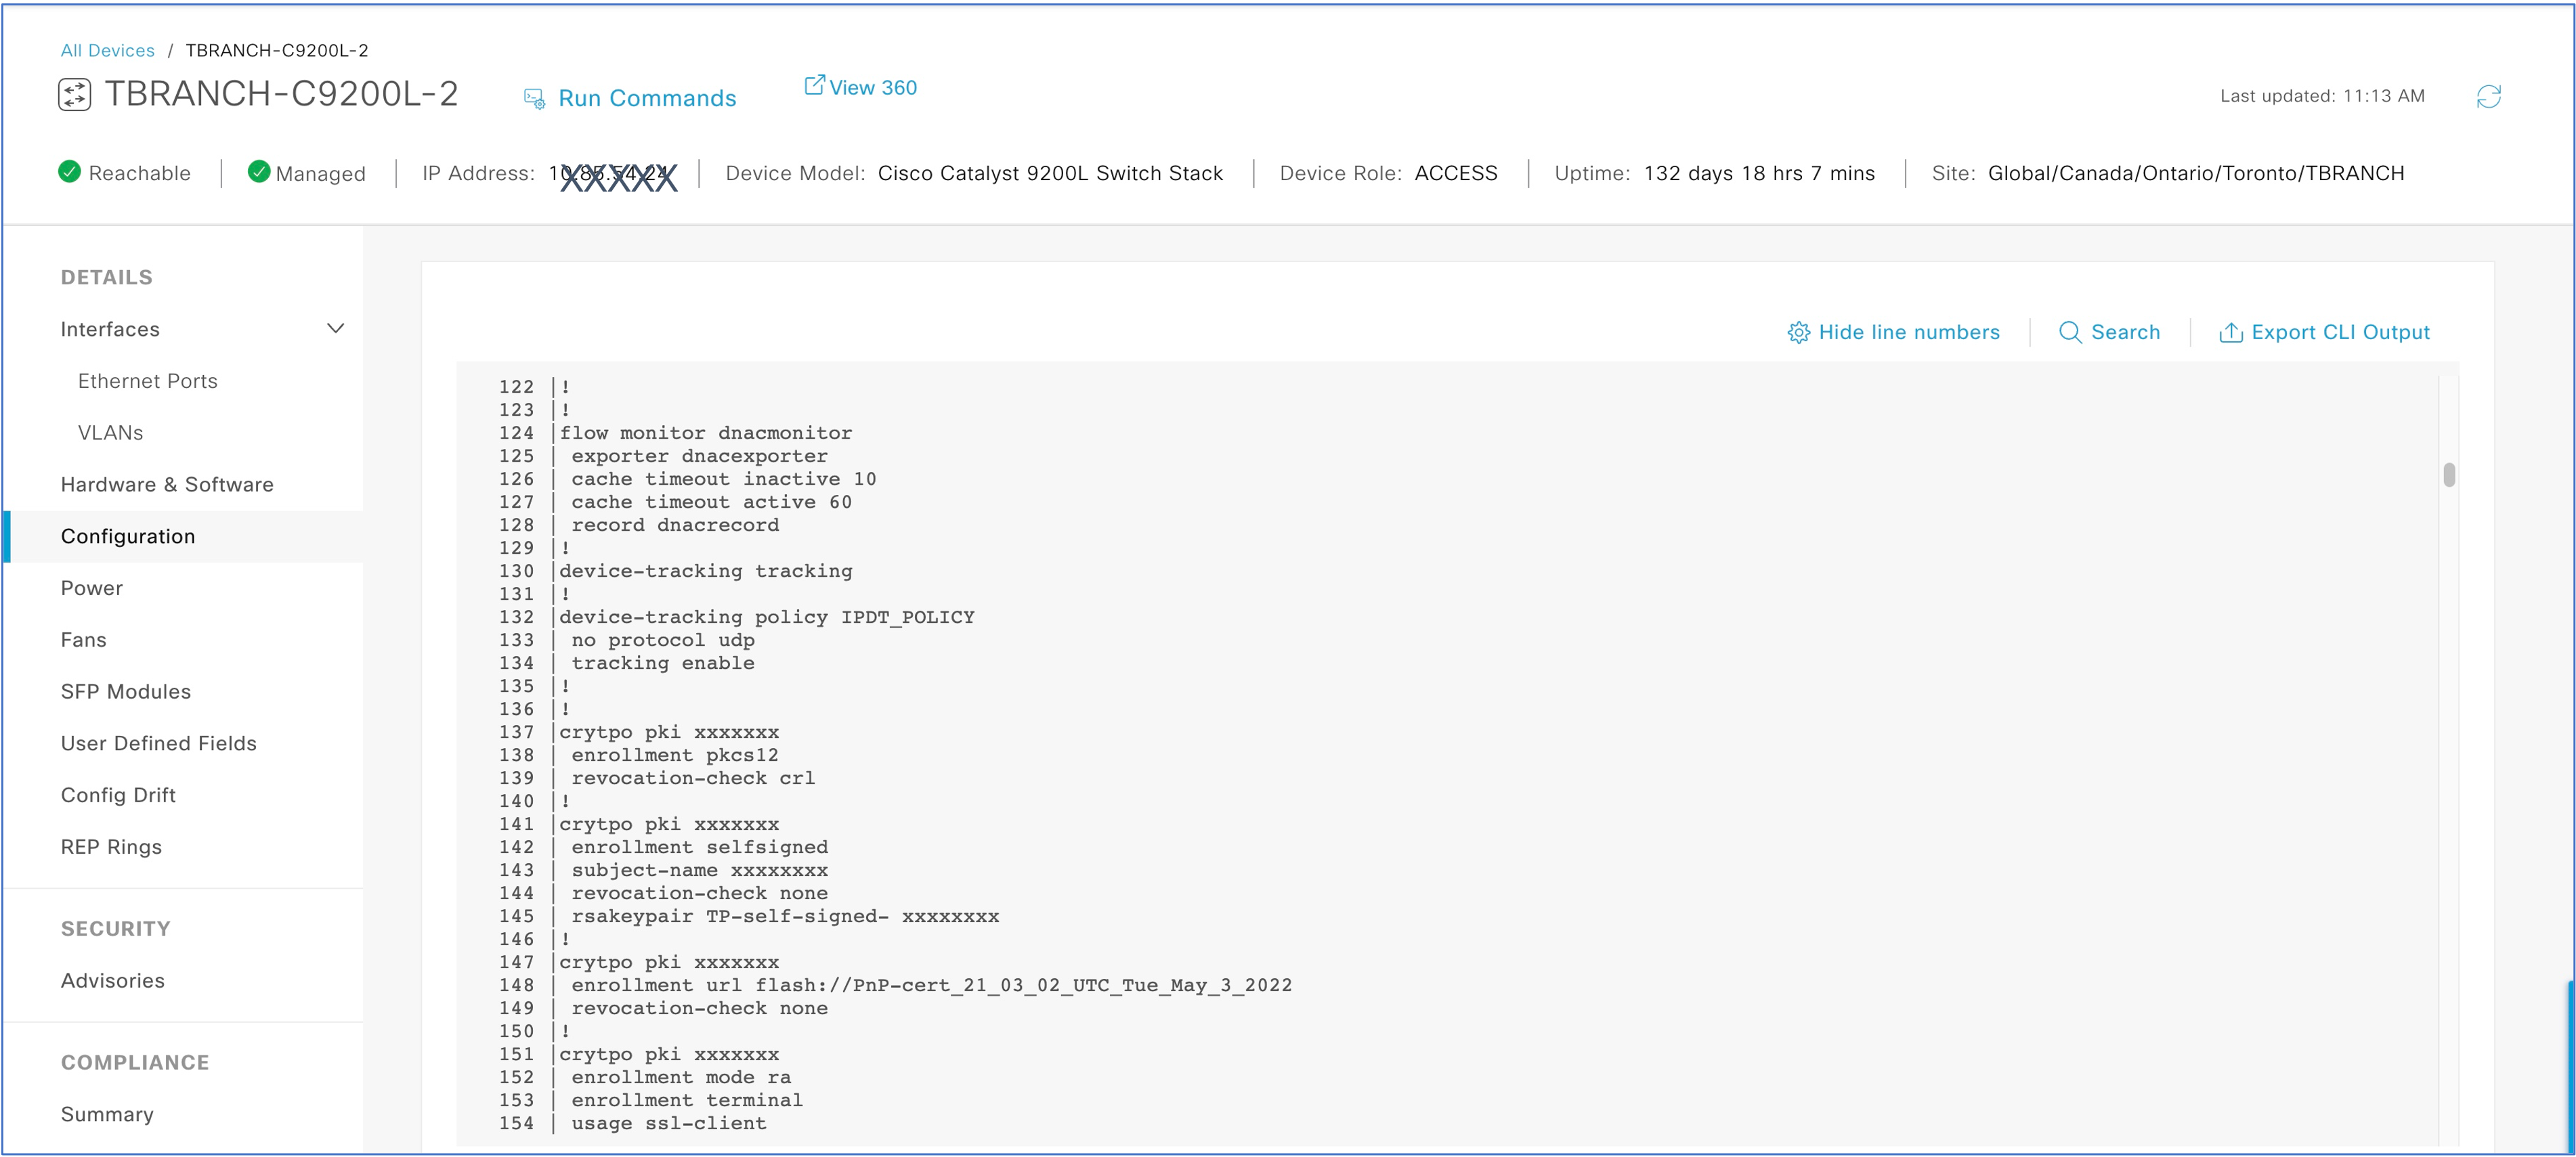The image size is (2576, 1157).
Task: Open Run Commands
Action: (646, 98)
